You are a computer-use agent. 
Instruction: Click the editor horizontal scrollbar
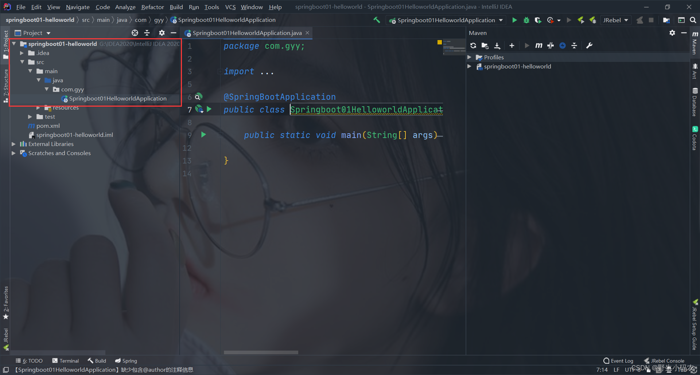261,352
